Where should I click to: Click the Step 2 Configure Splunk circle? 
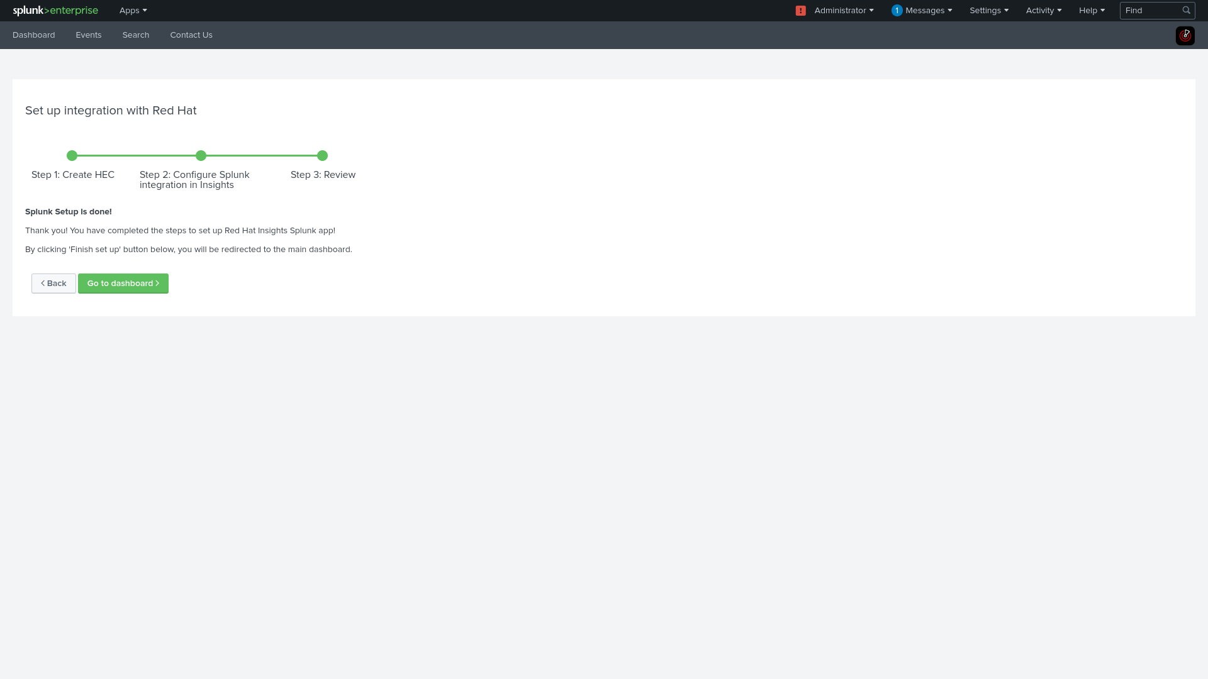click(201, 155)
